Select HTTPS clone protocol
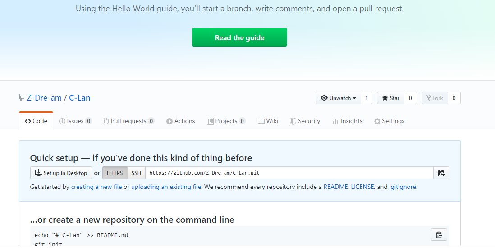Screen dimensions: 495x248 click(115, 173)
